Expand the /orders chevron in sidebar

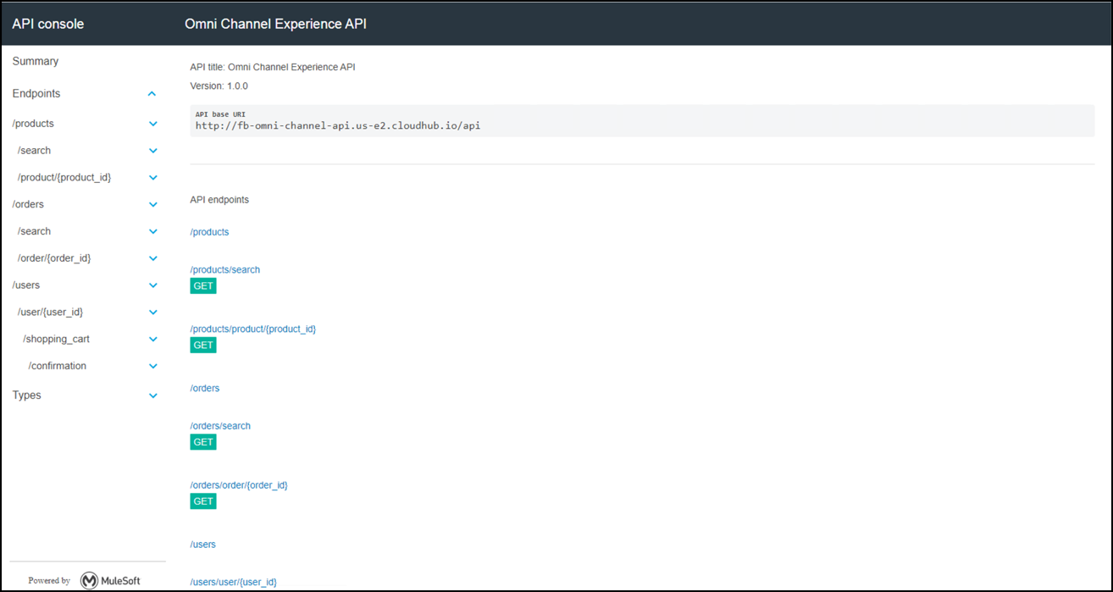click(x=153, y=205)
